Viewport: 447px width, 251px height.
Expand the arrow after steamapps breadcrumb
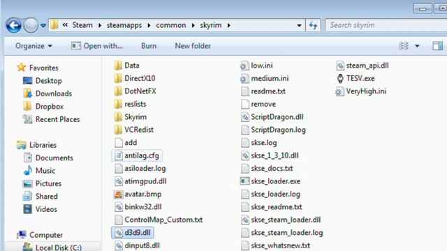coord(149,25)
